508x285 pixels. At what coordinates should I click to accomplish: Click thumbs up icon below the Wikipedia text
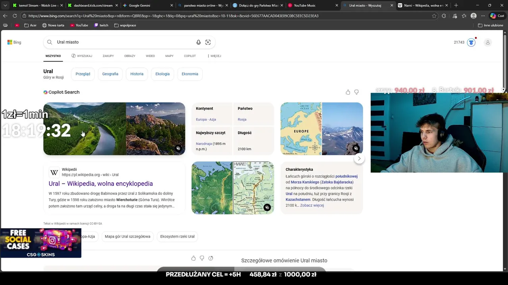[193, 258]
